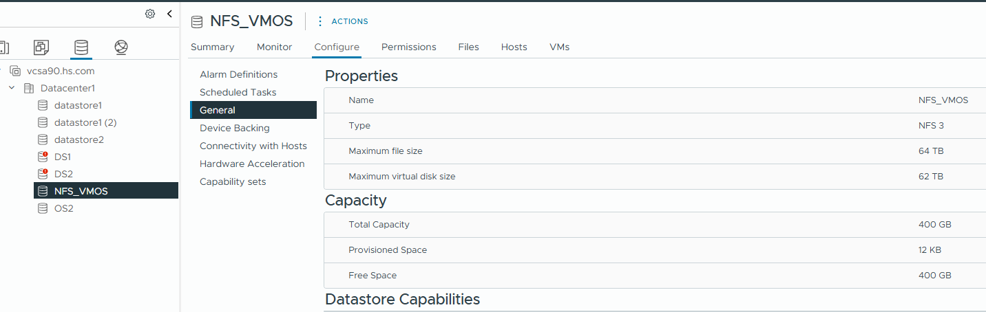986x312 pixels.
Task: Click the vcsa90.hs.com vCenter icon
Action: pyautogui.click(x=15, y=71)
